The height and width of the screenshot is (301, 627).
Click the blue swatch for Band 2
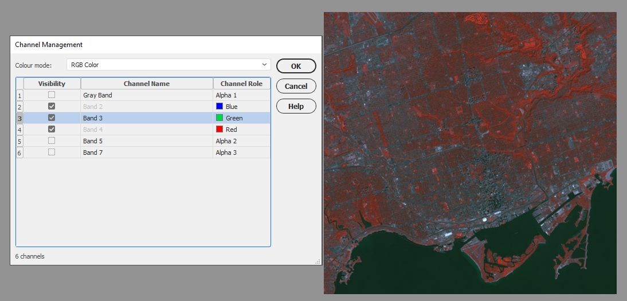pos(219,107)
